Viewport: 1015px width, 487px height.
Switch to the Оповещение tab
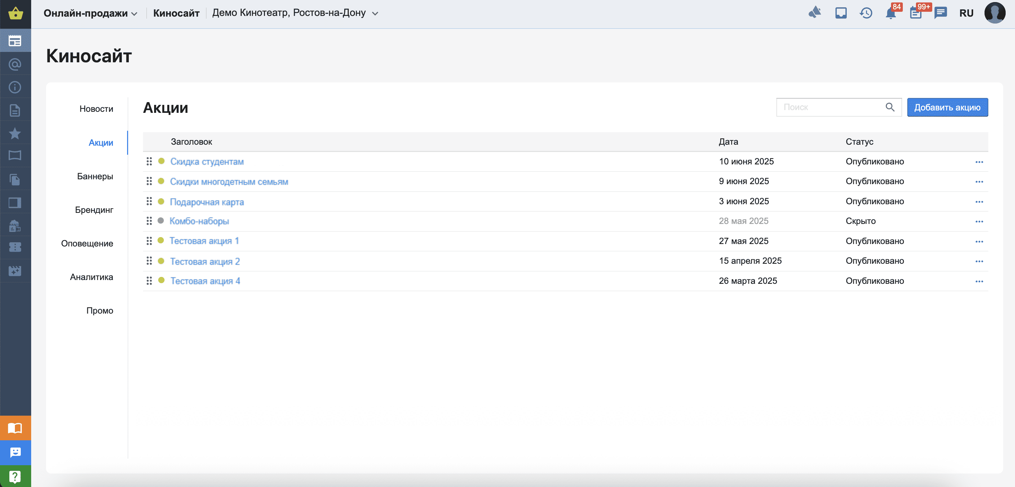87,243
